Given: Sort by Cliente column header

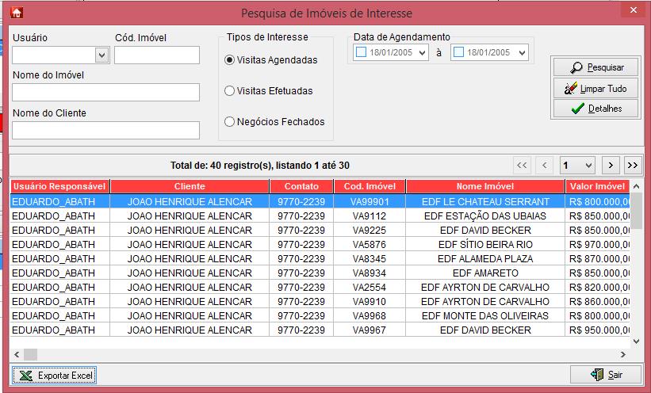Looking at the screenshot, I should coord(190,186).
